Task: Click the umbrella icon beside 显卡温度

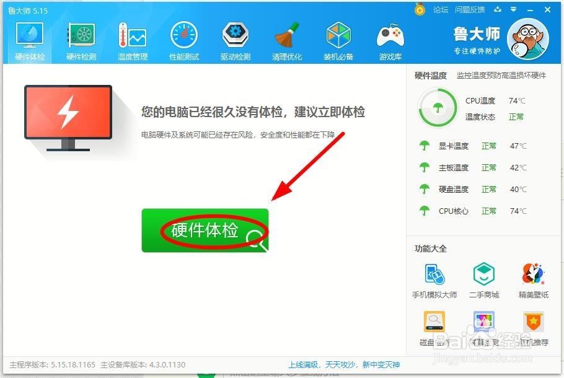Action: pos(425,146)
